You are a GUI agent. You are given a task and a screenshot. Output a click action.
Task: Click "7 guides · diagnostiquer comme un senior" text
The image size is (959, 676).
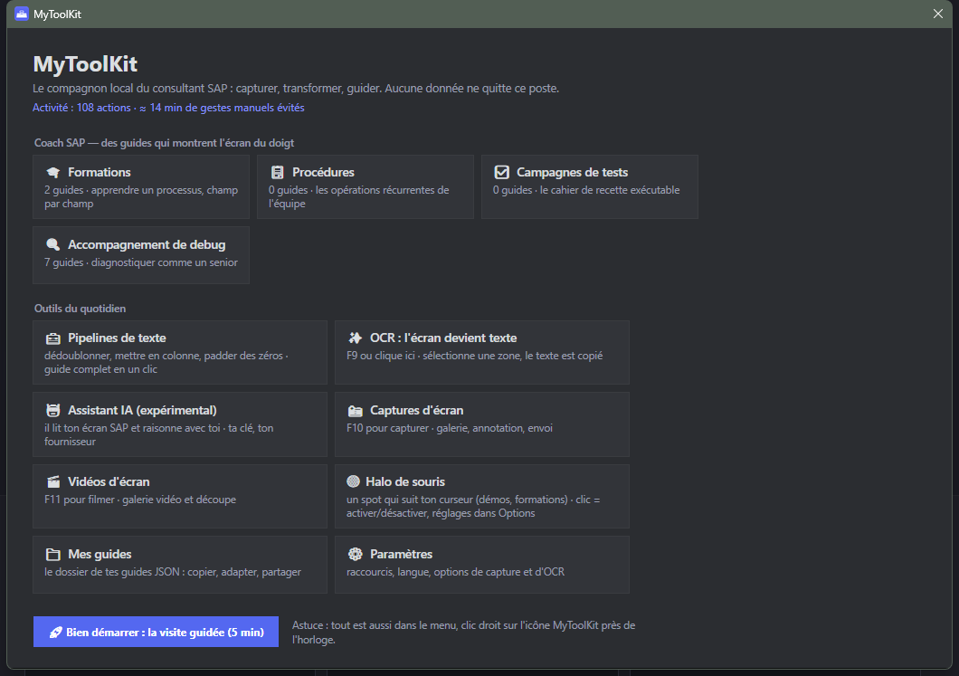(x=140, y=262)
